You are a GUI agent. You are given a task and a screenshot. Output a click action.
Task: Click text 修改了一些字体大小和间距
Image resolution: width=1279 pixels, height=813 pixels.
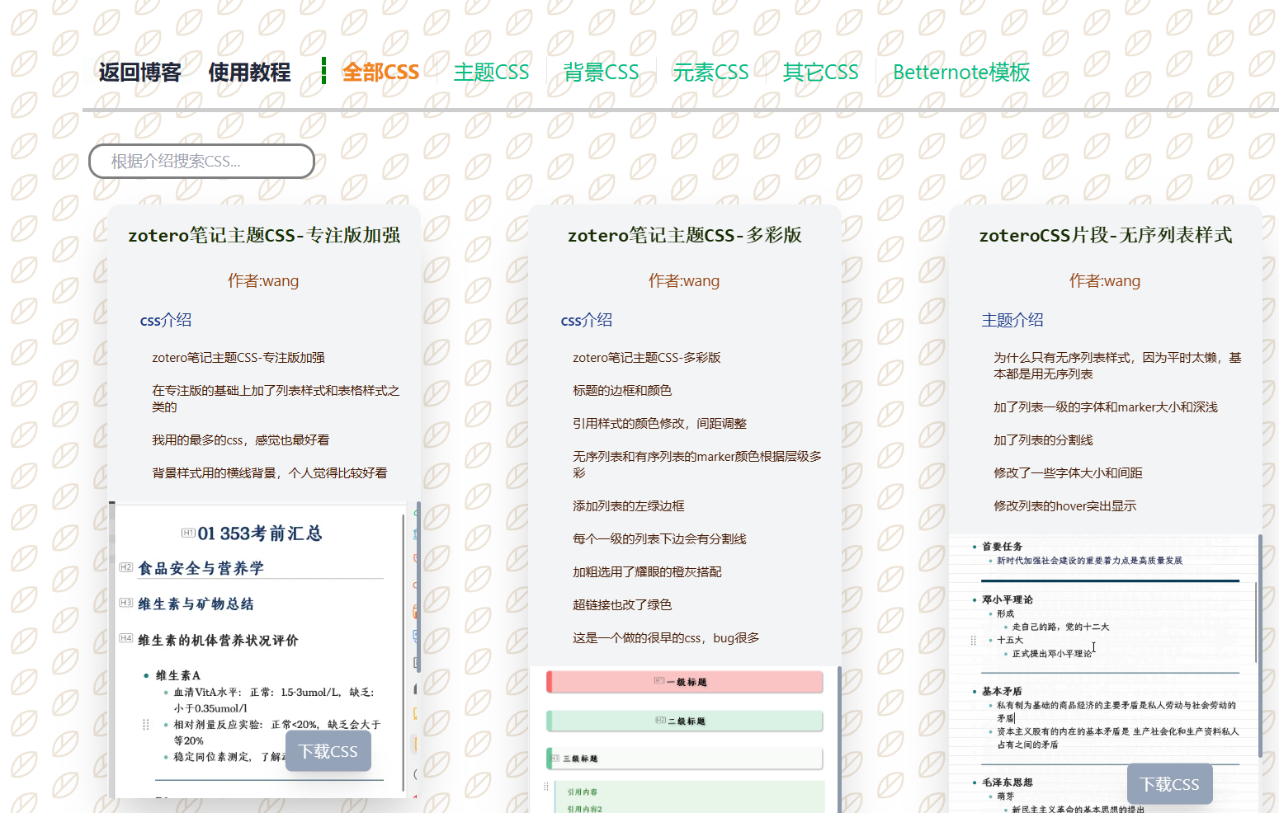coord(1068,473)
